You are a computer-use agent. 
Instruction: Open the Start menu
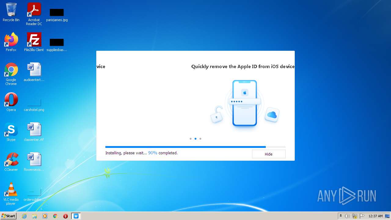8,216
